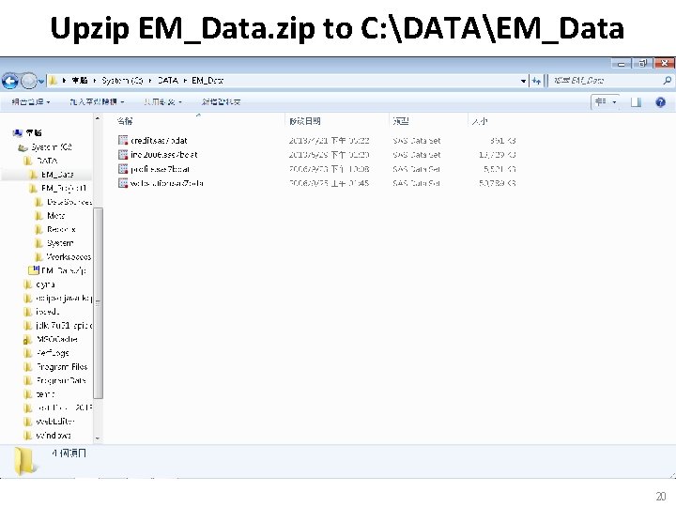Open the System subfolder under EM_Projects
Image resolution: width=676 pixels, height=507 pixels.
pyautogui.click(x=60, y=243)
